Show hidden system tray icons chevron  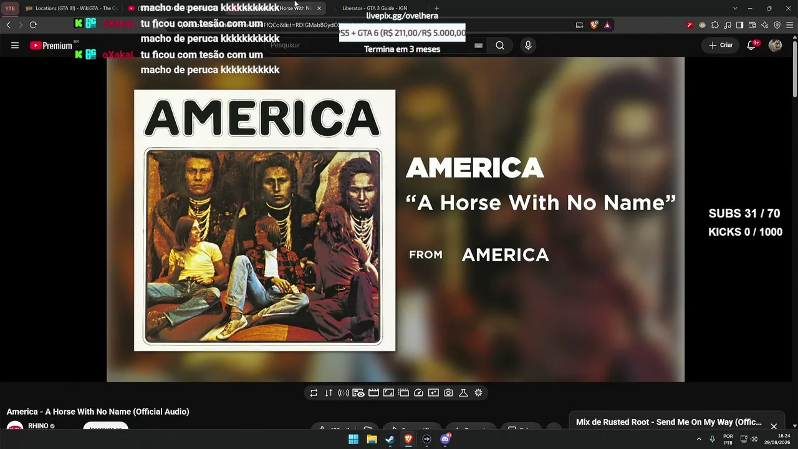(699, 439)
